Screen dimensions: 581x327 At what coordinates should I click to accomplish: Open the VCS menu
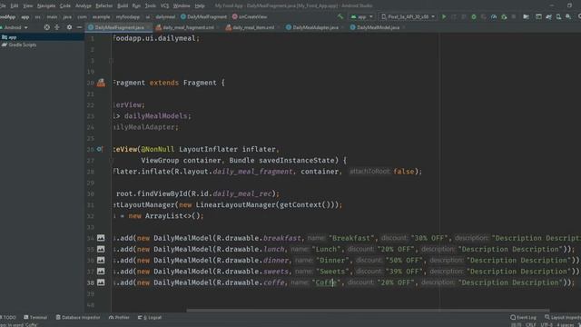164,6
